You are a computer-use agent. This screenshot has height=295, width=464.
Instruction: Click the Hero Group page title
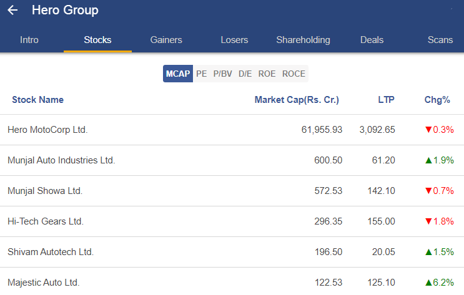coord(65,10)
